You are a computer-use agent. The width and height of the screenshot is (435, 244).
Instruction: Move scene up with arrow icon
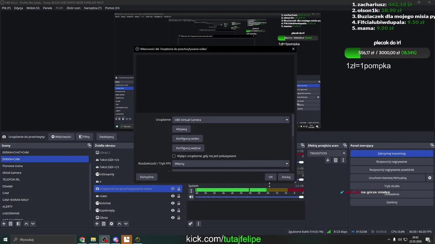pyautogui.click(x=26, y=224)
